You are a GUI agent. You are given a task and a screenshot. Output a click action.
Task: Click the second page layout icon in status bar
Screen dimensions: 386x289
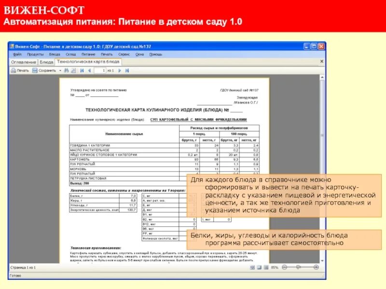259,267
